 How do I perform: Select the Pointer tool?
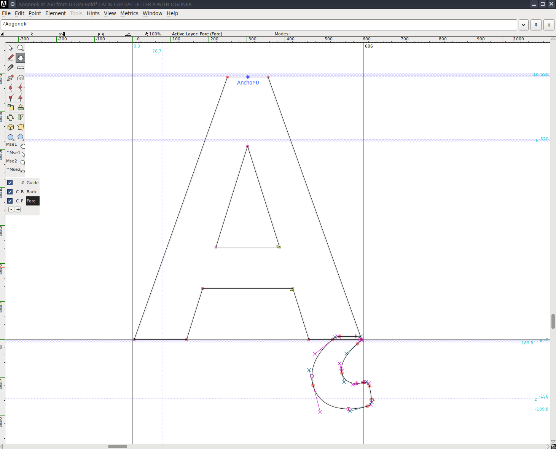pyautogui.click(x=10, y=48)
